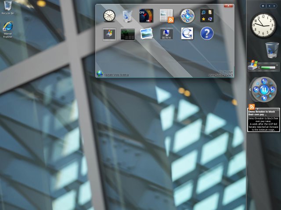Image resolution: width=281 pixels, height=210 pixels.
Task: Pause playback on the sidebar media player
Action: (264, 90)
